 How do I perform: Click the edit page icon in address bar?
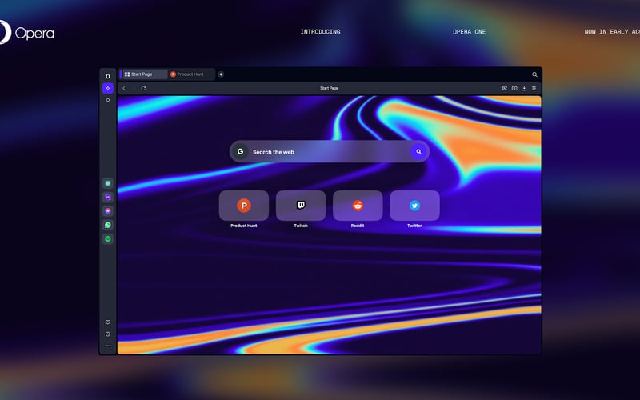pyautogui.click(x=505, y=88)
